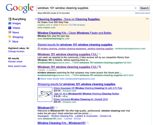Expand the More dropdown arrow icon
The image size is (153, 125).
pyautogui.click(x=10, y=41)
